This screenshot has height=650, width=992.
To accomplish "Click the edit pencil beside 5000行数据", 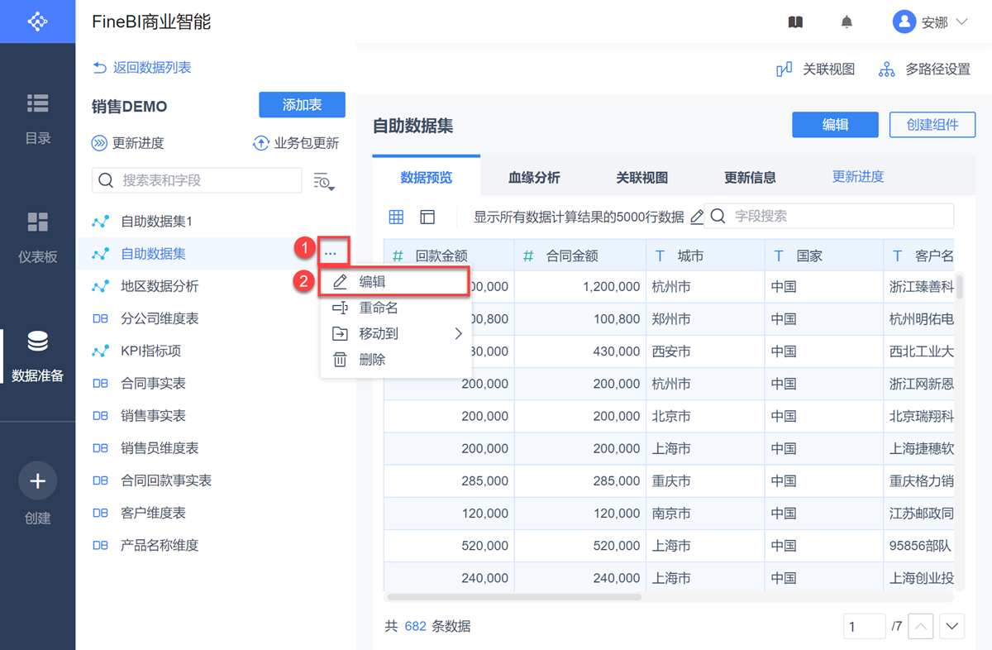I will click(697, 217).
